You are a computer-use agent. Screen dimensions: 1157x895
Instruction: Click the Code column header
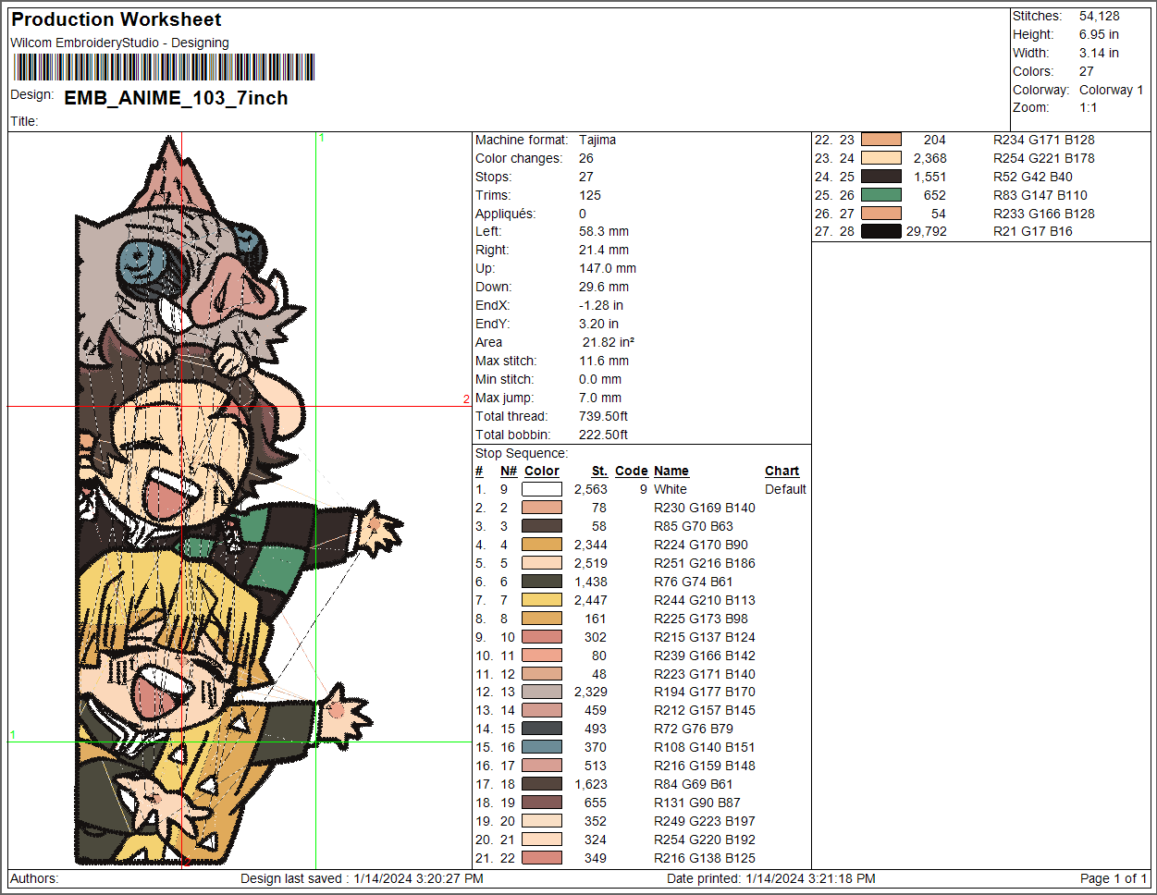click(632, 471)
